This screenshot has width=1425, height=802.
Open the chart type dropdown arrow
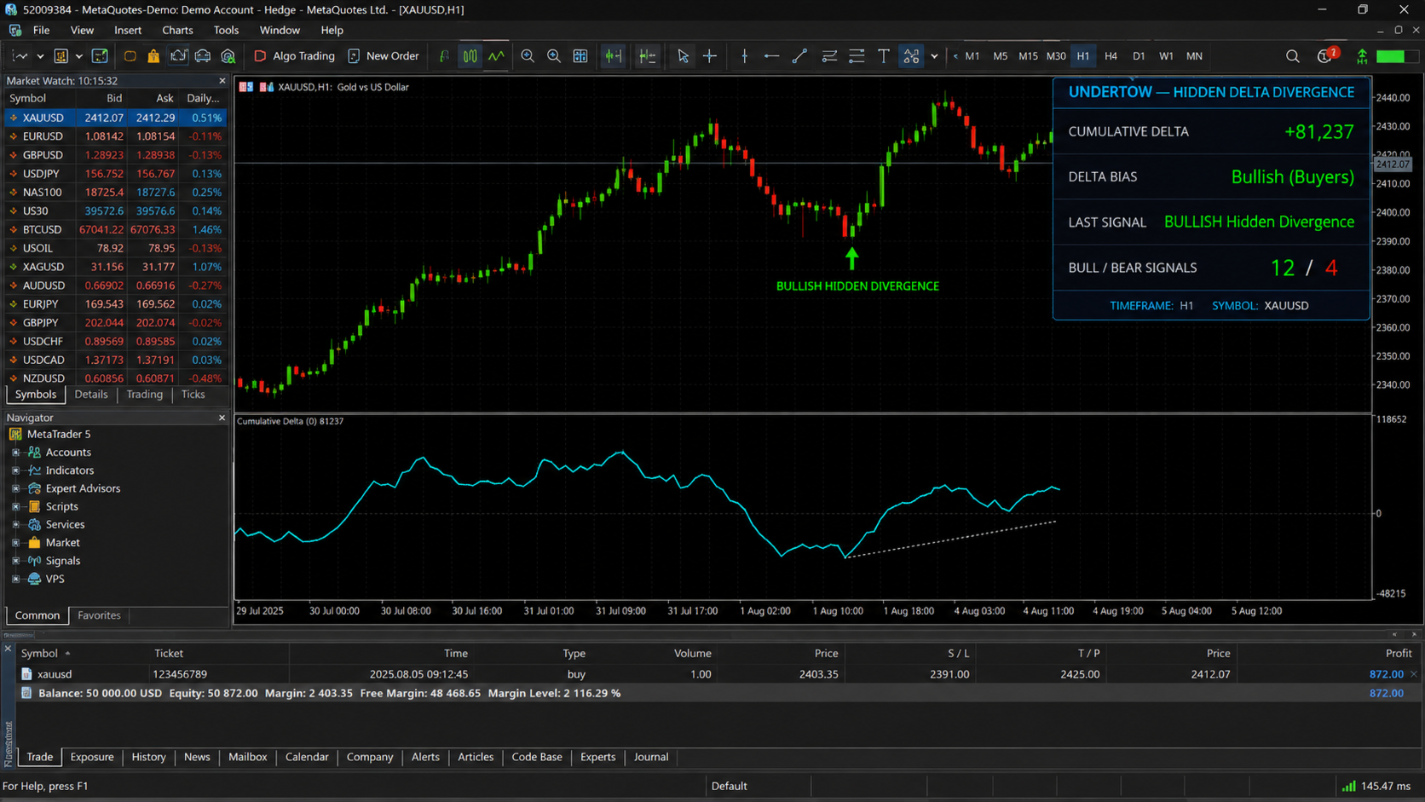[x=40, y=56]
